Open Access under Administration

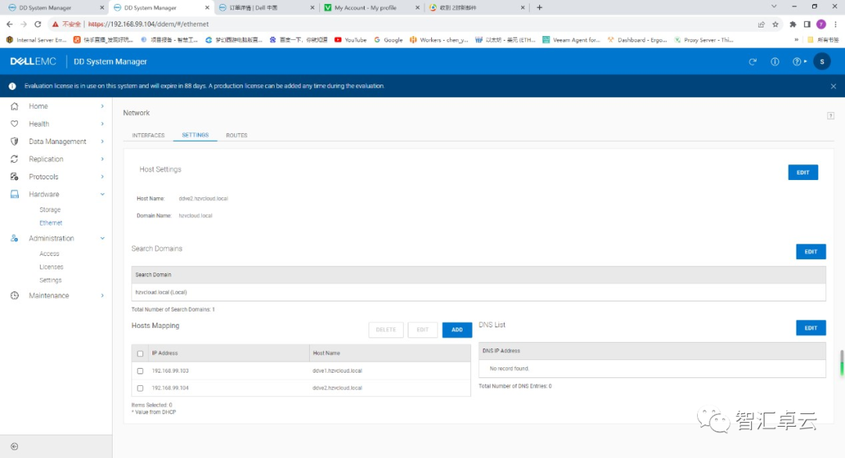pos(49,254)
